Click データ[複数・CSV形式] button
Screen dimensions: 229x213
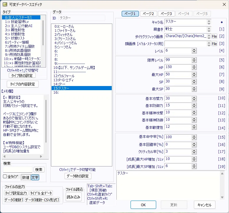42,200
